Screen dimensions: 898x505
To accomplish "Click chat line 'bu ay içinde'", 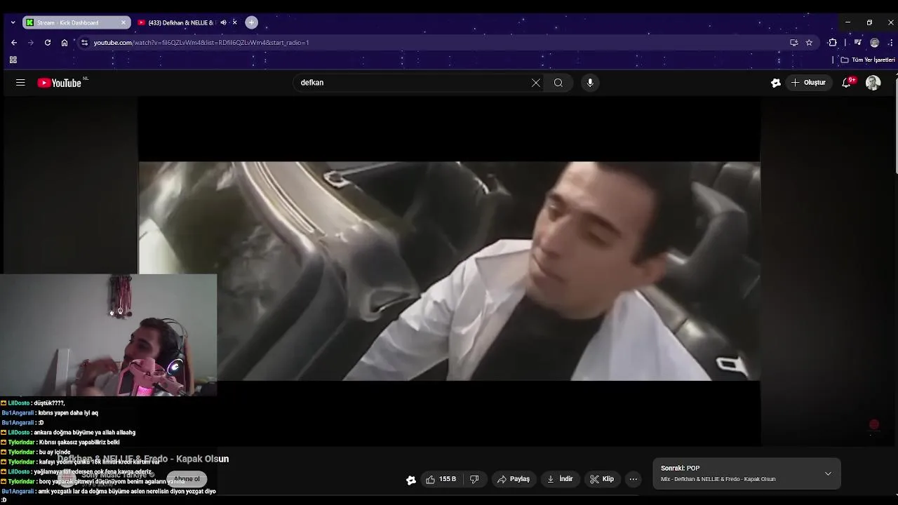I will coord(55,452).
